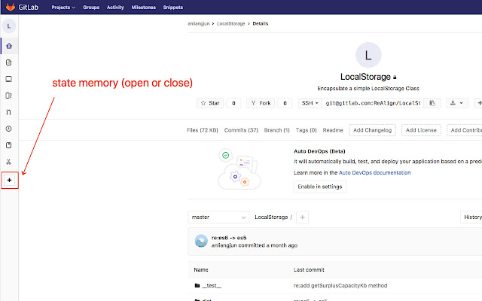Image resolution: width=482 pixels, height=301 pixels.
Task: Open the Snippets scissors sidebar icon
Action: point(9,162)
